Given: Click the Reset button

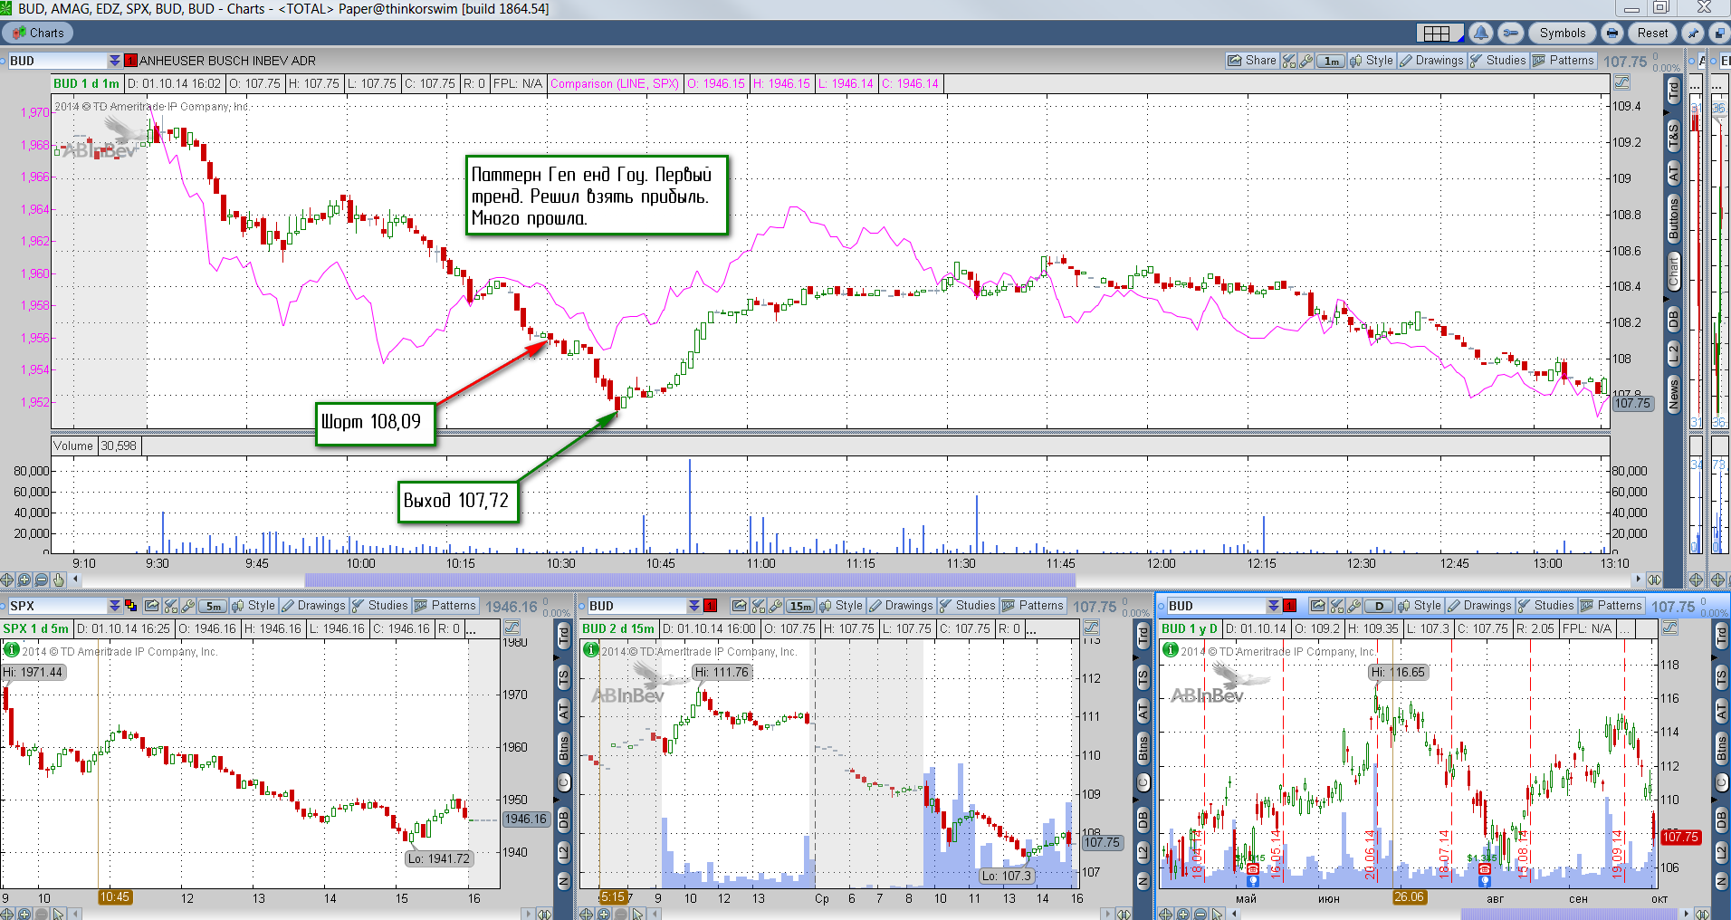Looking at the screenshot, I should (x=1652, y=34).
